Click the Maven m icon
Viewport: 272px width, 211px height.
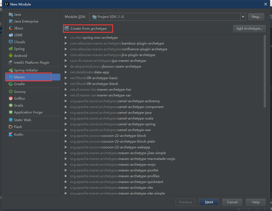(11, 77)
